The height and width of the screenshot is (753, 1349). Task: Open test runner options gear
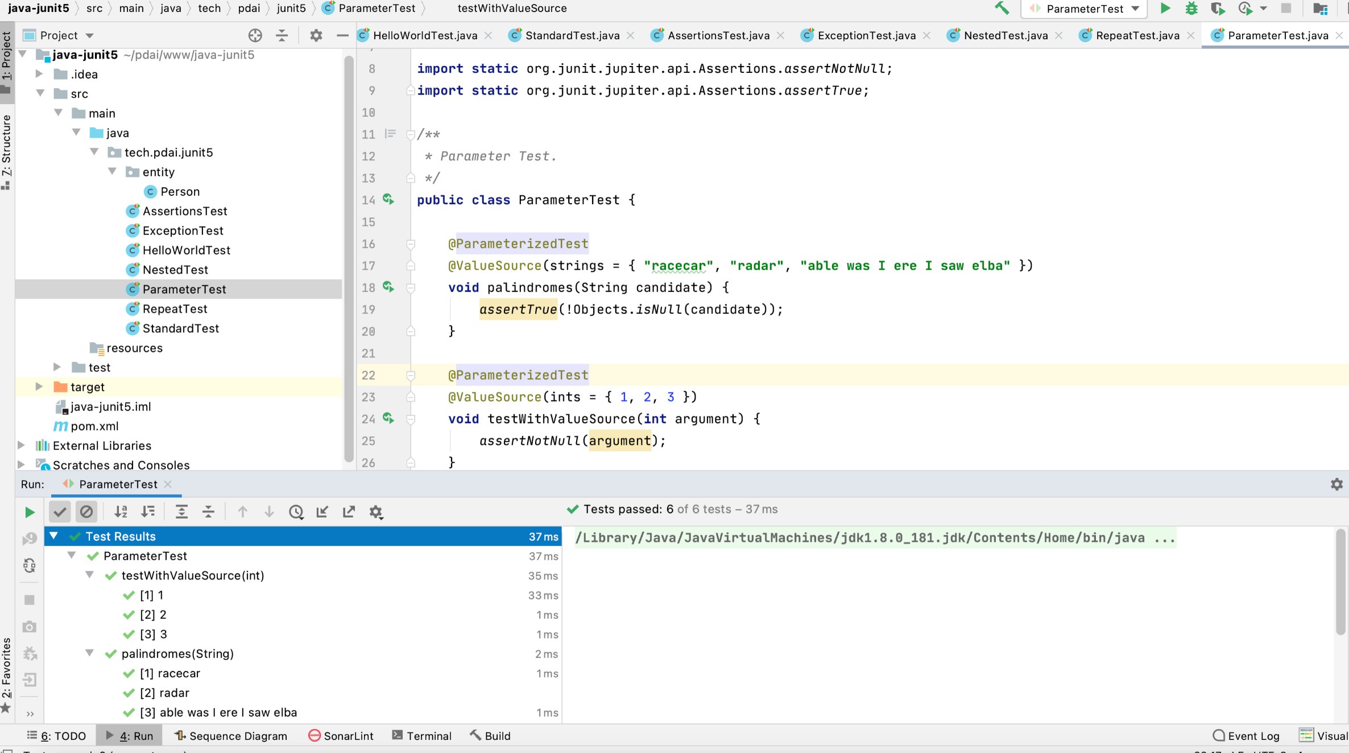coord(376,512)
